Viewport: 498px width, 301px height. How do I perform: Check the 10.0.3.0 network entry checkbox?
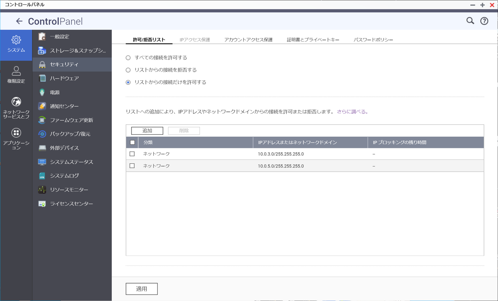[x=132, y=154]
